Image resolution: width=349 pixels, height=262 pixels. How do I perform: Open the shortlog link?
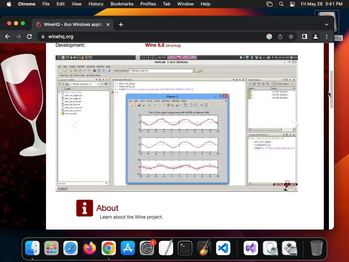tap(173, 45)
